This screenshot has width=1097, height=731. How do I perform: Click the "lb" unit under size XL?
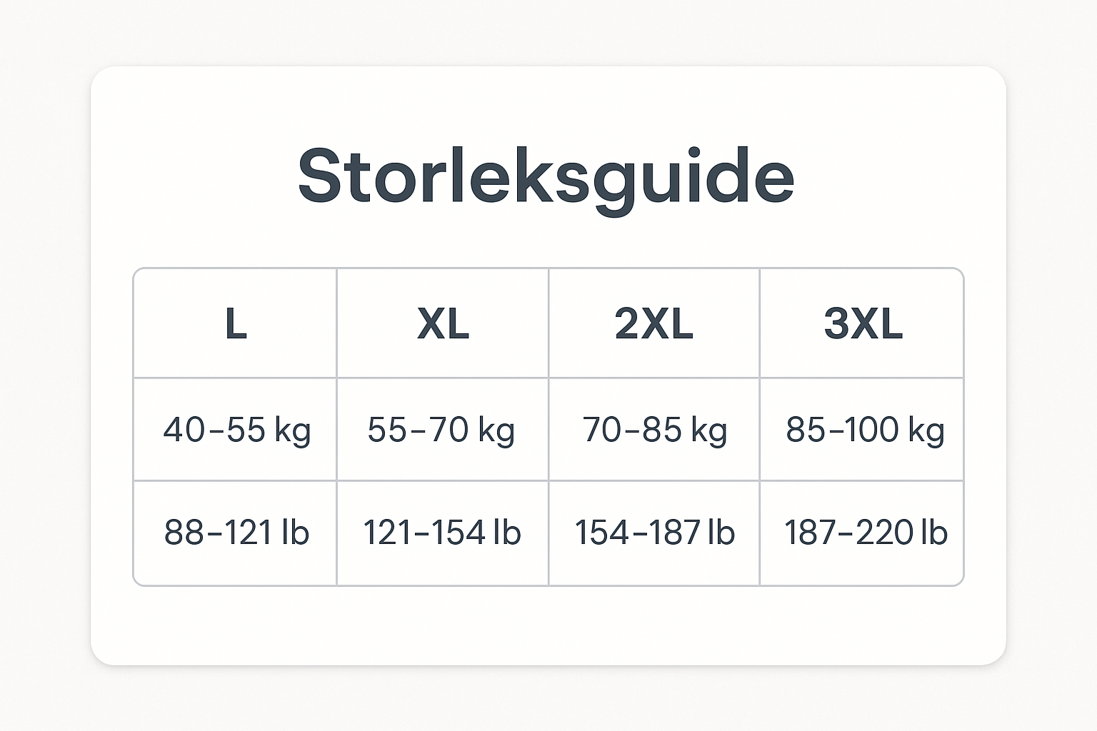click(507, 533)
